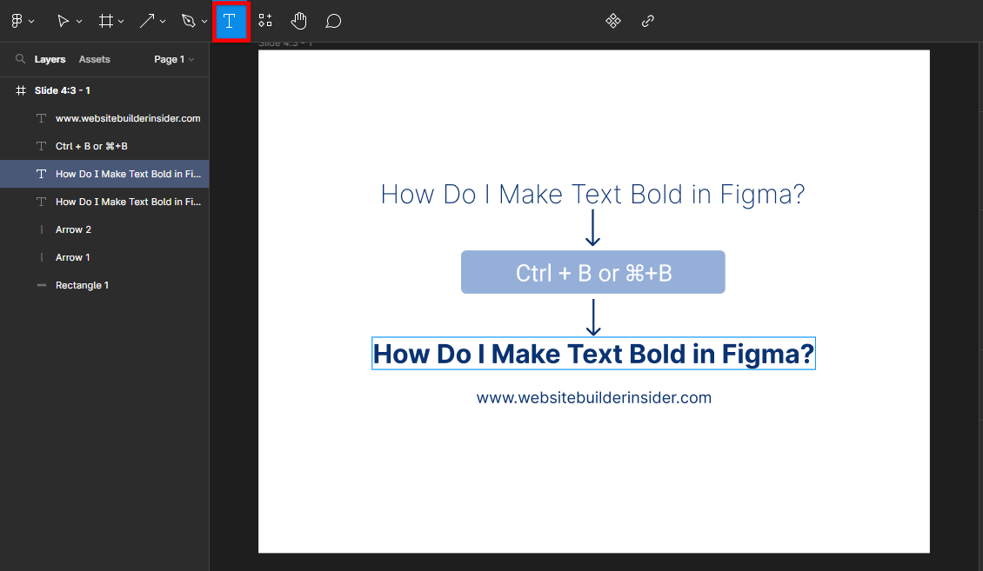This screenshot has width=983, height=571.
Task: Expand the Move tool options chevron
Action: 78,20
